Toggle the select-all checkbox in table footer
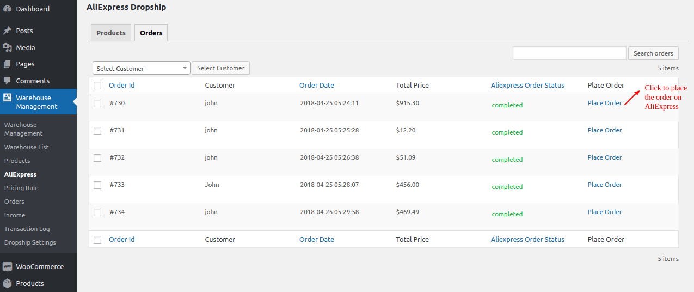This screenshot has height=292, width=694. pos(97,240)
